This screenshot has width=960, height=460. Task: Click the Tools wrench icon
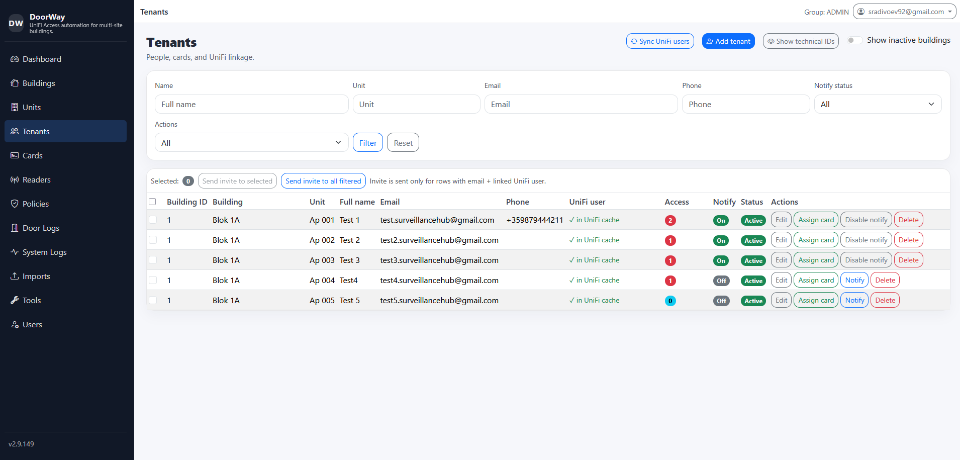point(15,301)
